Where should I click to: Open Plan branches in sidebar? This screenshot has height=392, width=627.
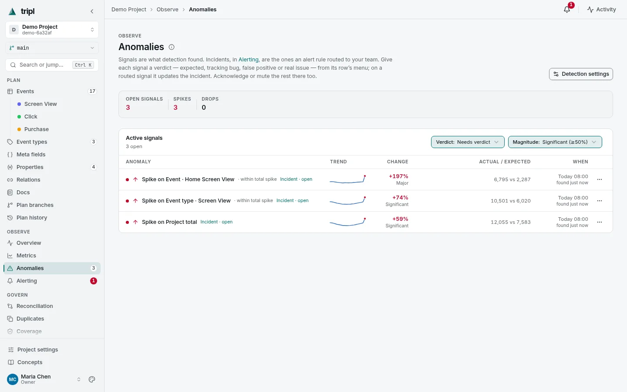[x=52, y=205]
